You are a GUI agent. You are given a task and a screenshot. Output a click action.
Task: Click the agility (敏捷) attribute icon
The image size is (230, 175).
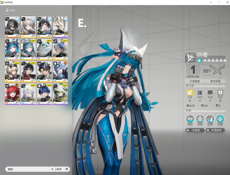point(200,93)
